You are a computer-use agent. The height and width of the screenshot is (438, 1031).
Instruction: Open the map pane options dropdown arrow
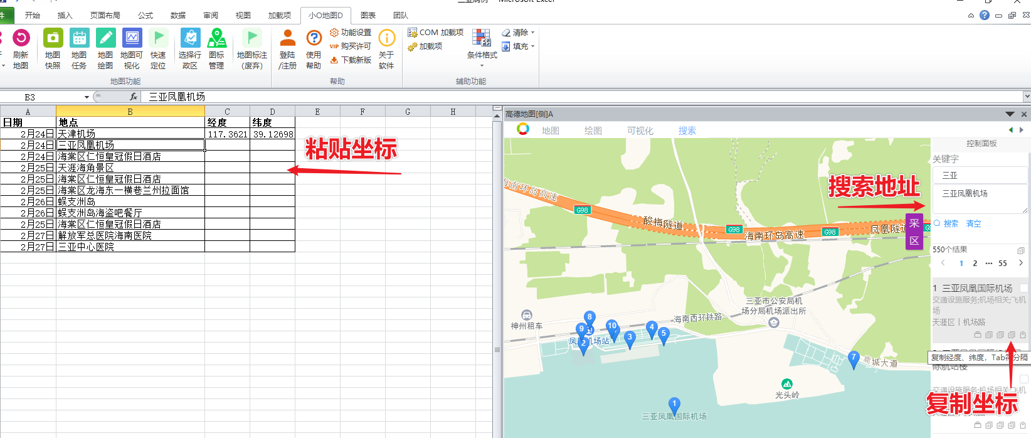(x=1010, y=114)
